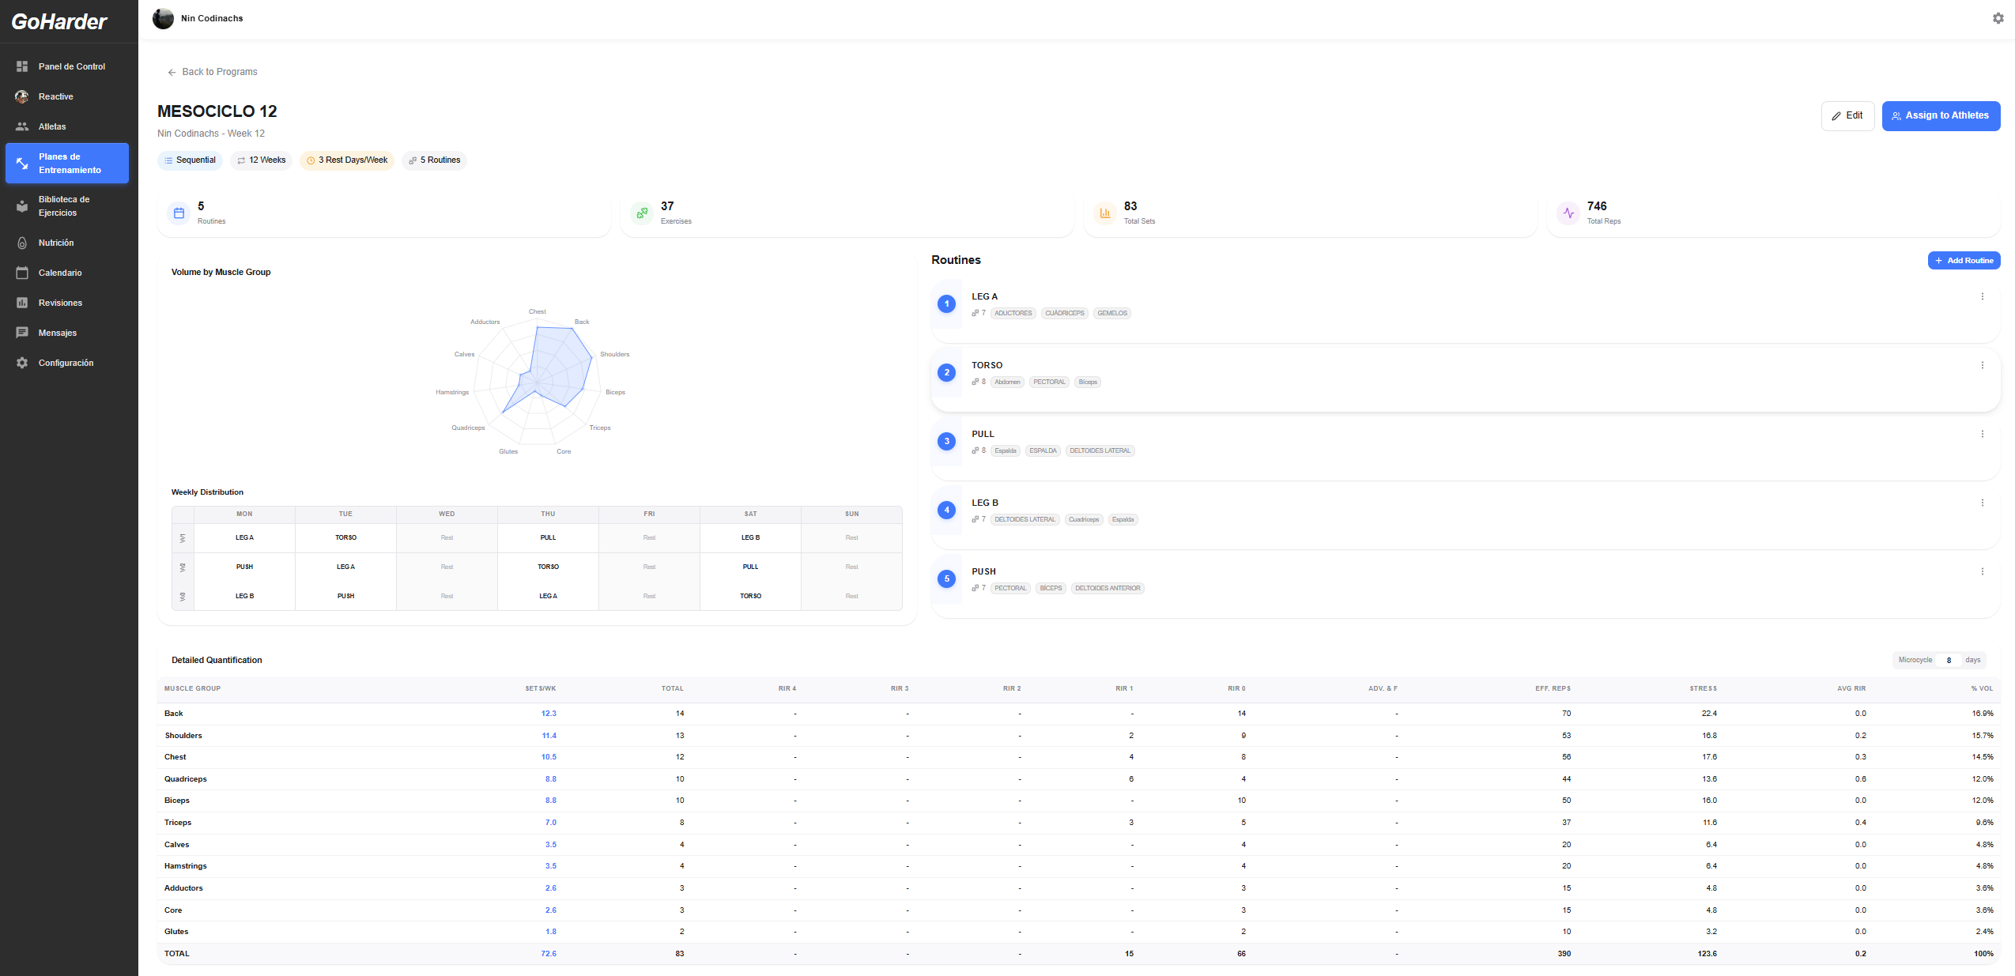Click the Configuración gear icon in sidebar

pyautogui.click(x=22, y=363)
